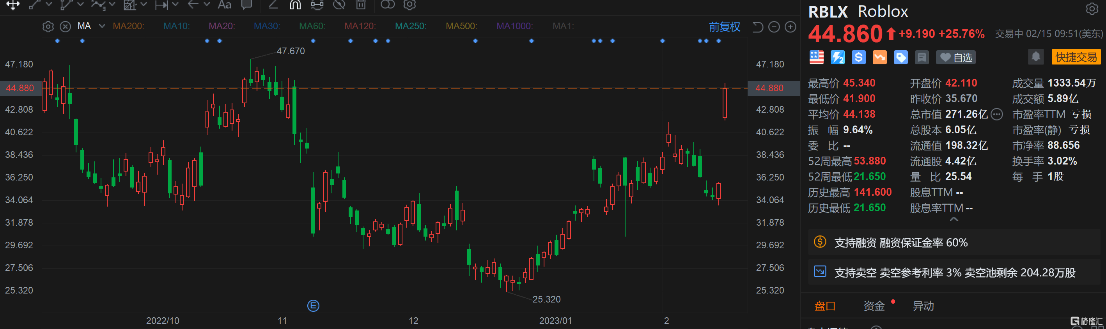Screen dimensions: 1106x329
Task: Toggle hide all drawings eye icon
Action: point(339,5)
